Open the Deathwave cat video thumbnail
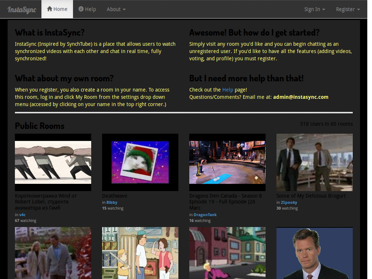The height and width of the screenshot is (279, 372). 140,162
